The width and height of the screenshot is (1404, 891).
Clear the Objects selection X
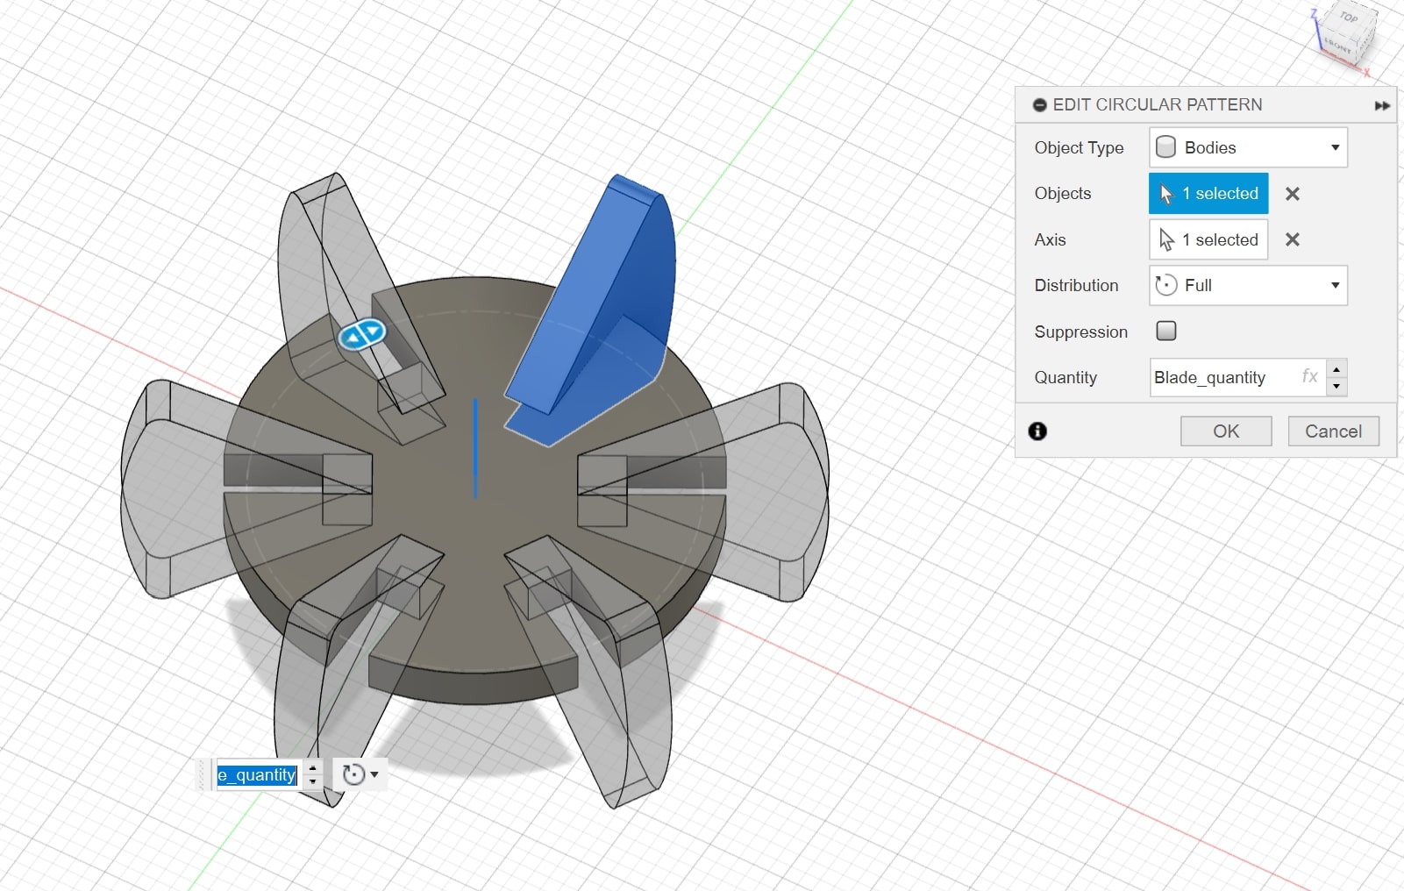tap(1293, 194)
